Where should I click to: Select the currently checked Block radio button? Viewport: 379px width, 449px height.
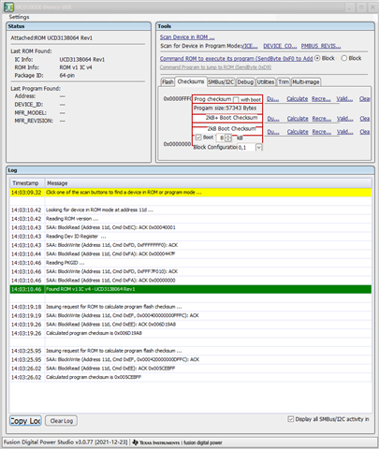click(317, 58)
